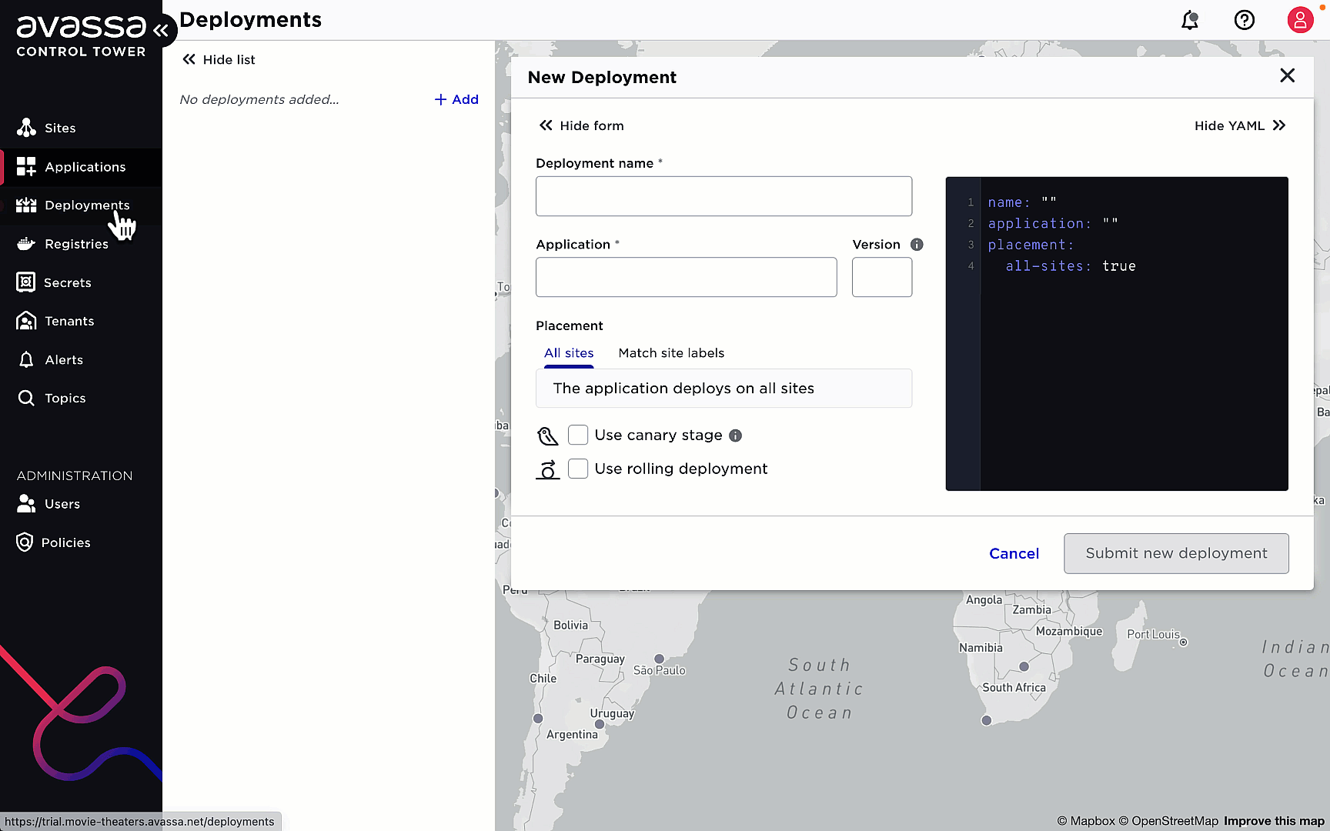The width and height of the screenshot is (1330, 831).
Task: Go to Secrets in the sidebar
Action: click(68, 282)
